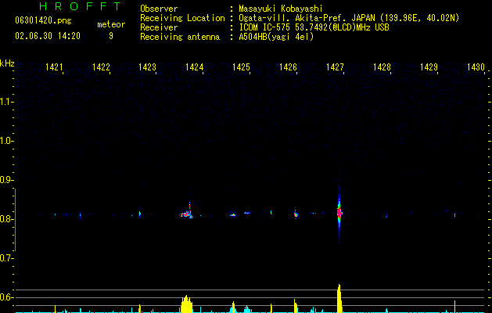
Task: Click the 0.7 kHz frequency axis label
Action: (x=7, y=258)
